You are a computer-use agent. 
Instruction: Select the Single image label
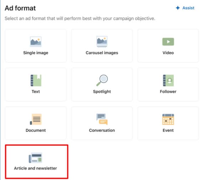pyautogui.click(x=36, y=53)
